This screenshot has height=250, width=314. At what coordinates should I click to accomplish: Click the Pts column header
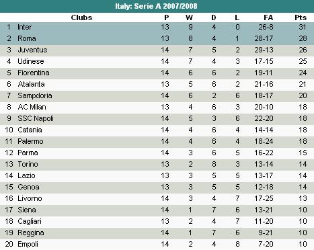301,17
